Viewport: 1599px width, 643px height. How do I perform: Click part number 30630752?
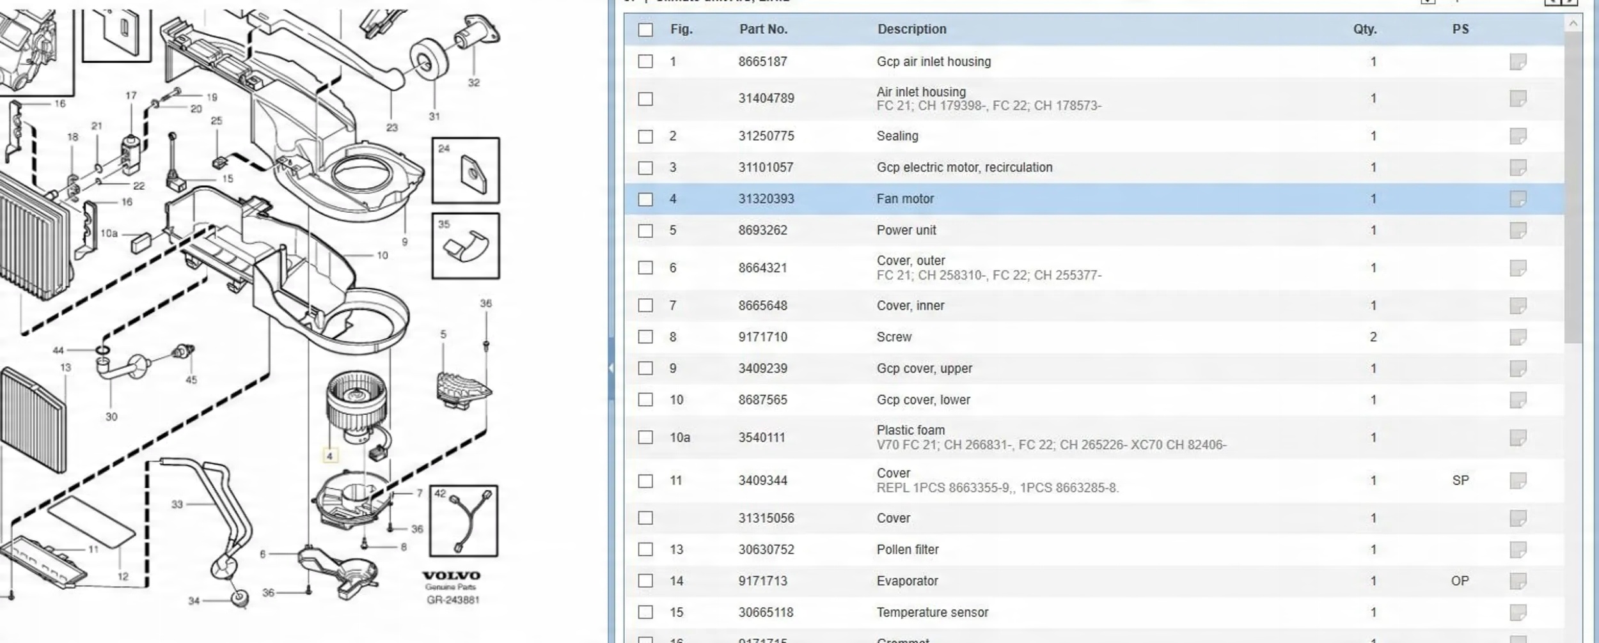tap(766, 549)
